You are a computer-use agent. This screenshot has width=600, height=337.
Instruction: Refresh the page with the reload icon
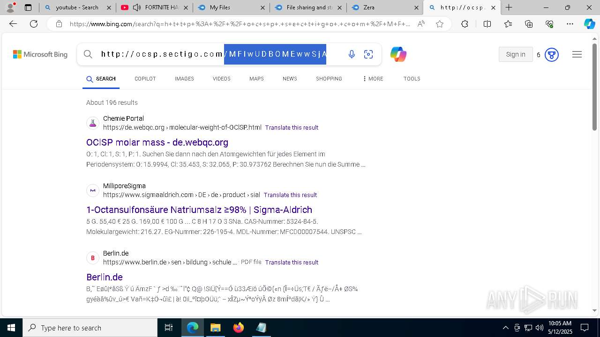coord(34,24)
